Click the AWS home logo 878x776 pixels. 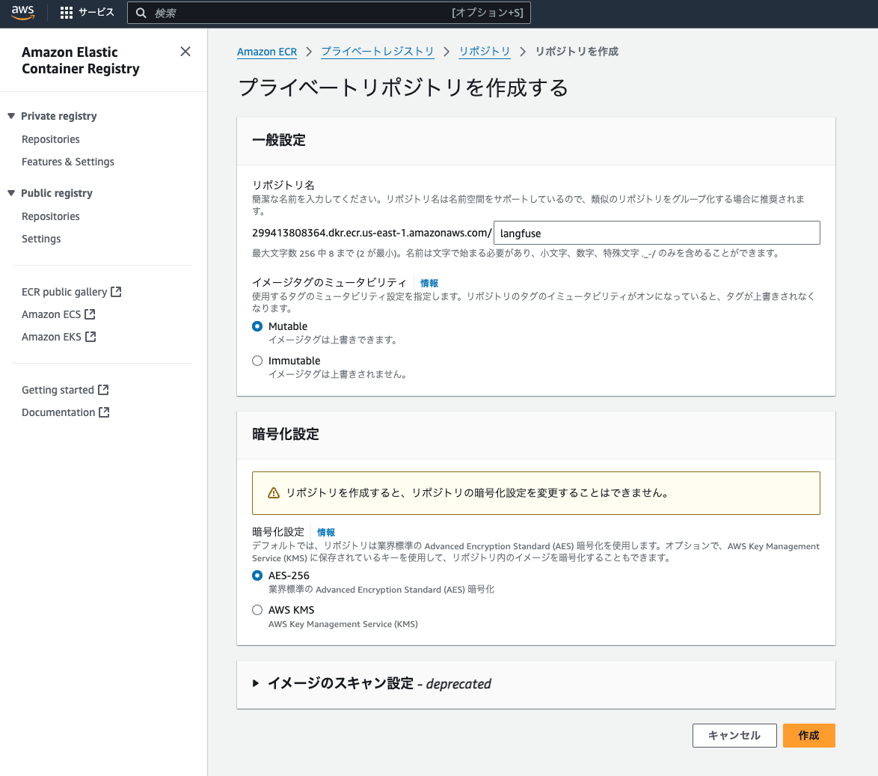click(22, 12)
